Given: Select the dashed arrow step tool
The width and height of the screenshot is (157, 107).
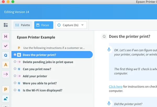Looking at the screenshot, I should pos(6,74).
